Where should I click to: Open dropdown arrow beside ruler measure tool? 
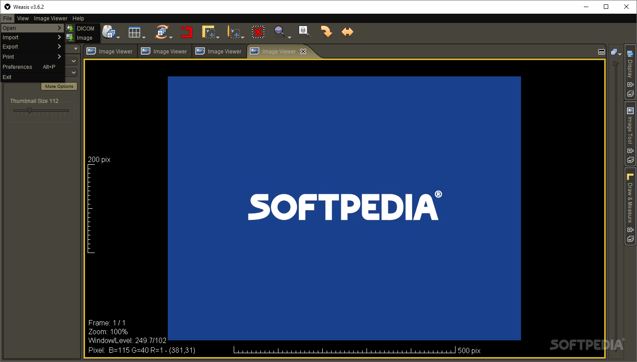pos(218,37)
